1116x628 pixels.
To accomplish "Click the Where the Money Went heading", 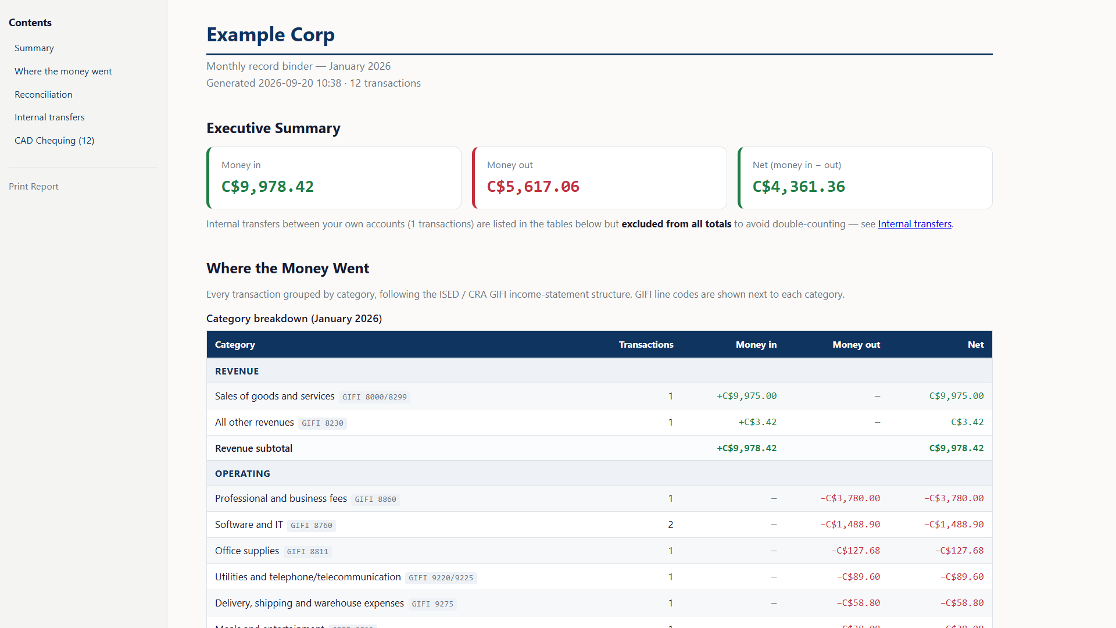I will 288,268.
